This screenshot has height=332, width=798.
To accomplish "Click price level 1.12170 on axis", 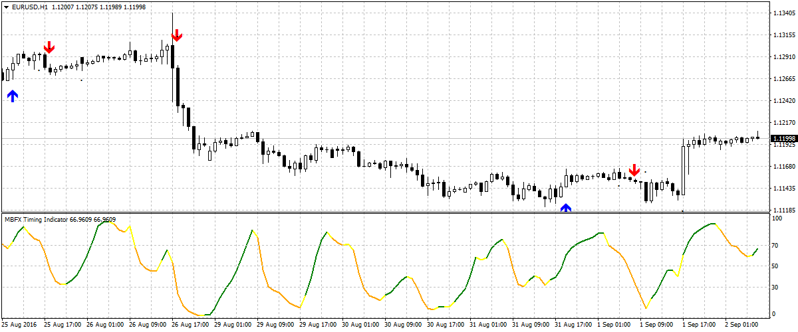I will 784,122.
